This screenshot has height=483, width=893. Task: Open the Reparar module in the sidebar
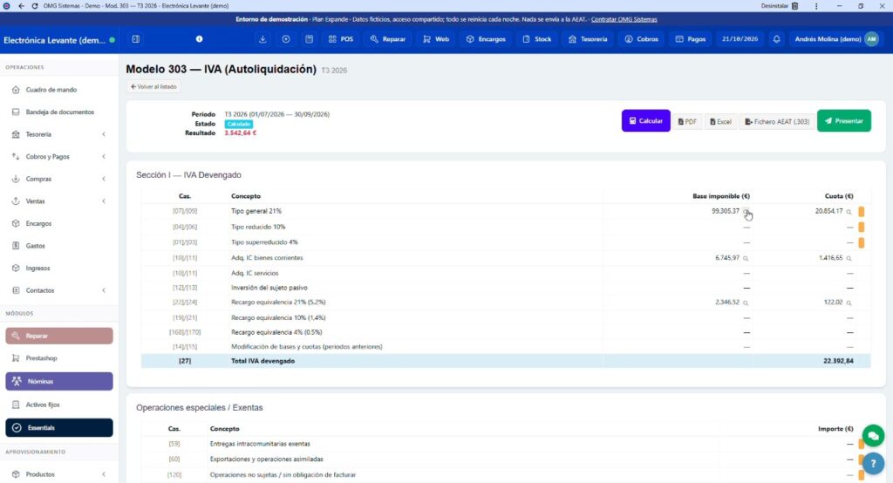pyautogui.click(x=59, y=336)
